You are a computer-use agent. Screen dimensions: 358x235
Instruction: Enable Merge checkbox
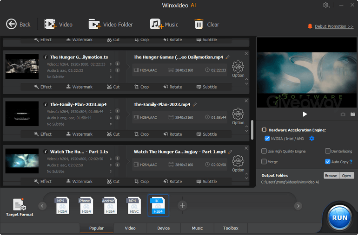(264, 162)
